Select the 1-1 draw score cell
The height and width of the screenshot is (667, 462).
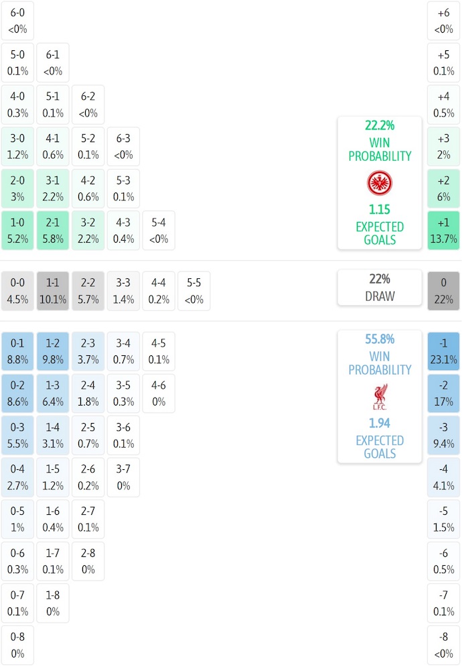53,291
